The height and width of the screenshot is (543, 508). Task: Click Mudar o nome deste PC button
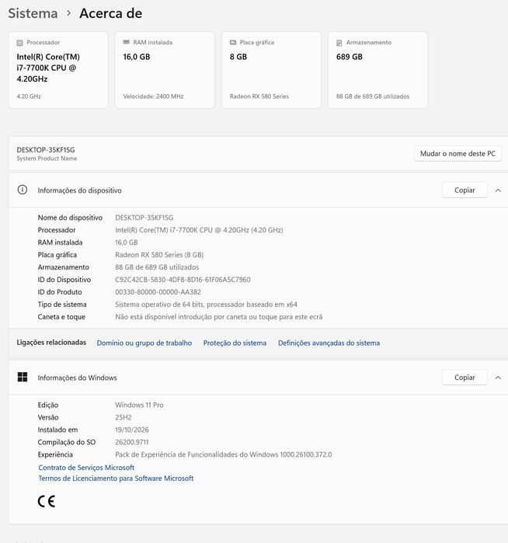(458, 153)
